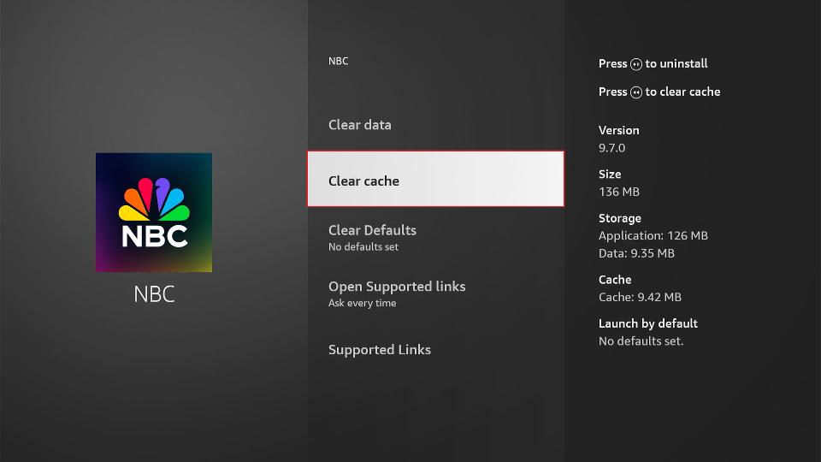Select the highlighted Clear cache option

tap(435, 179)
